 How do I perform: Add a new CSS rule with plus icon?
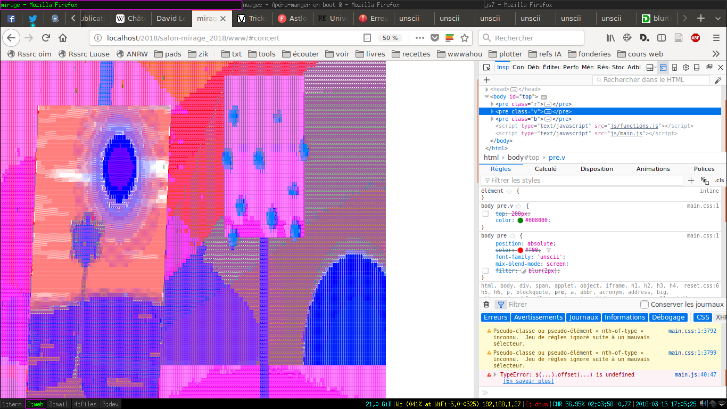pyautogui.click(x=691, y=181)
